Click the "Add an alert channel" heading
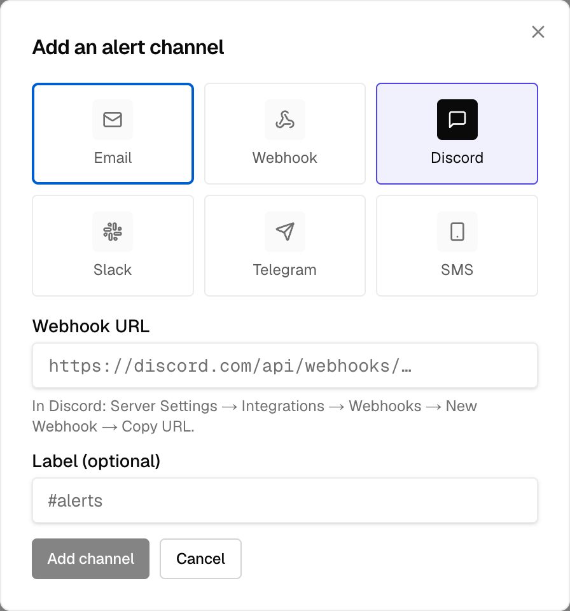Viewport: 570px width, 611px height. click(x=128, y=47)
